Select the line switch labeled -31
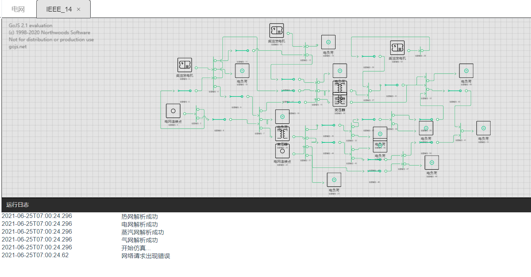This screenshot has height=277, width=531. click(x=392, y=85)
